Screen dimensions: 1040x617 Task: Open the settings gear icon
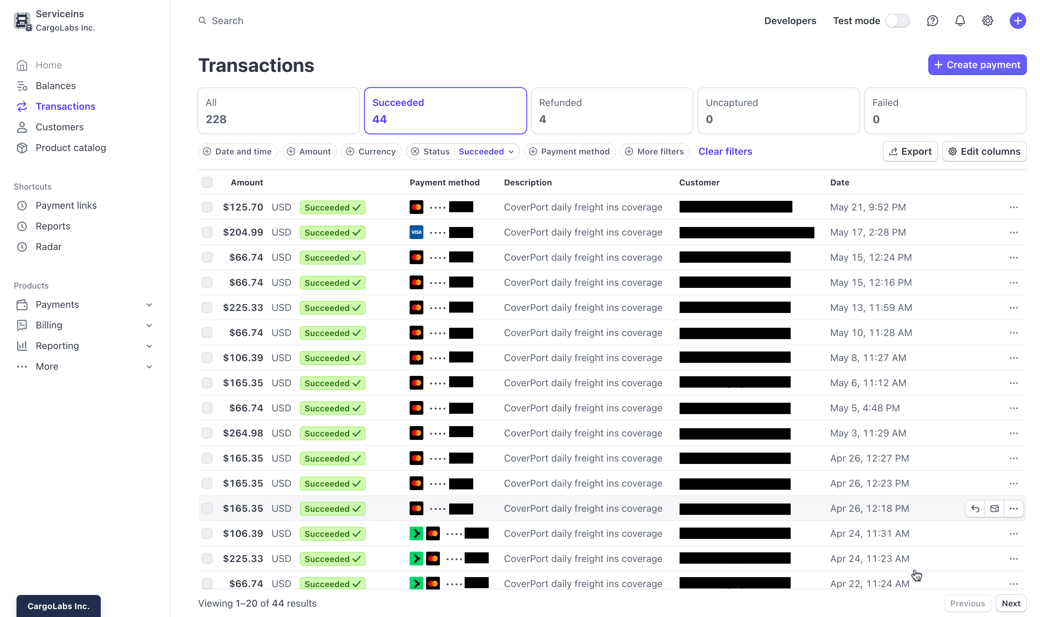(987, 21)
